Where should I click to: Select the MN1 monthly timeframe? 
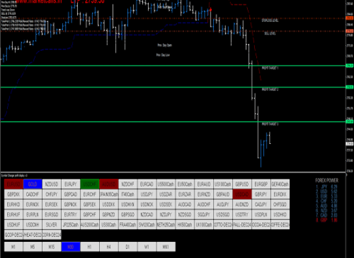coord(165,246)
